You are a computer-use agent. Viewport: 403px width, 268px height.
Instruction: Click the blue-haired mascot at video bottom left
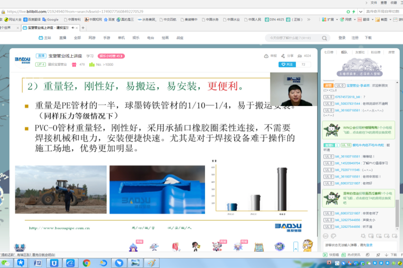(20, 247)
